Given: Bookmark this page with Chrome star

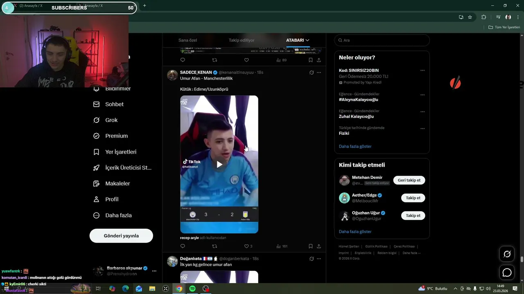Looking at the screenshot, I should tap(470, 17).
